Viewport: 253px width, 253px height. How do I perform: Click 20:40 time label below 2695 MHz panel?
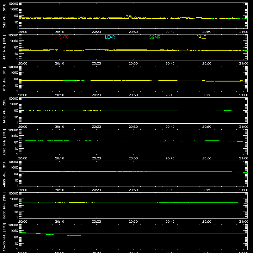(170, 158)
